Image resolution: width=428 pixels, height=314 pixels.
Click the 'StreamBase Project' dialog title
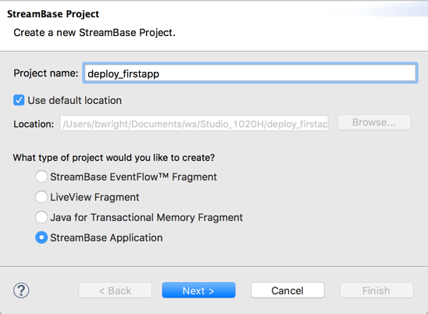click(53, 14)
